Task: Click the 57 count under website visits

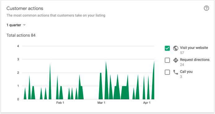Action: 182,53
